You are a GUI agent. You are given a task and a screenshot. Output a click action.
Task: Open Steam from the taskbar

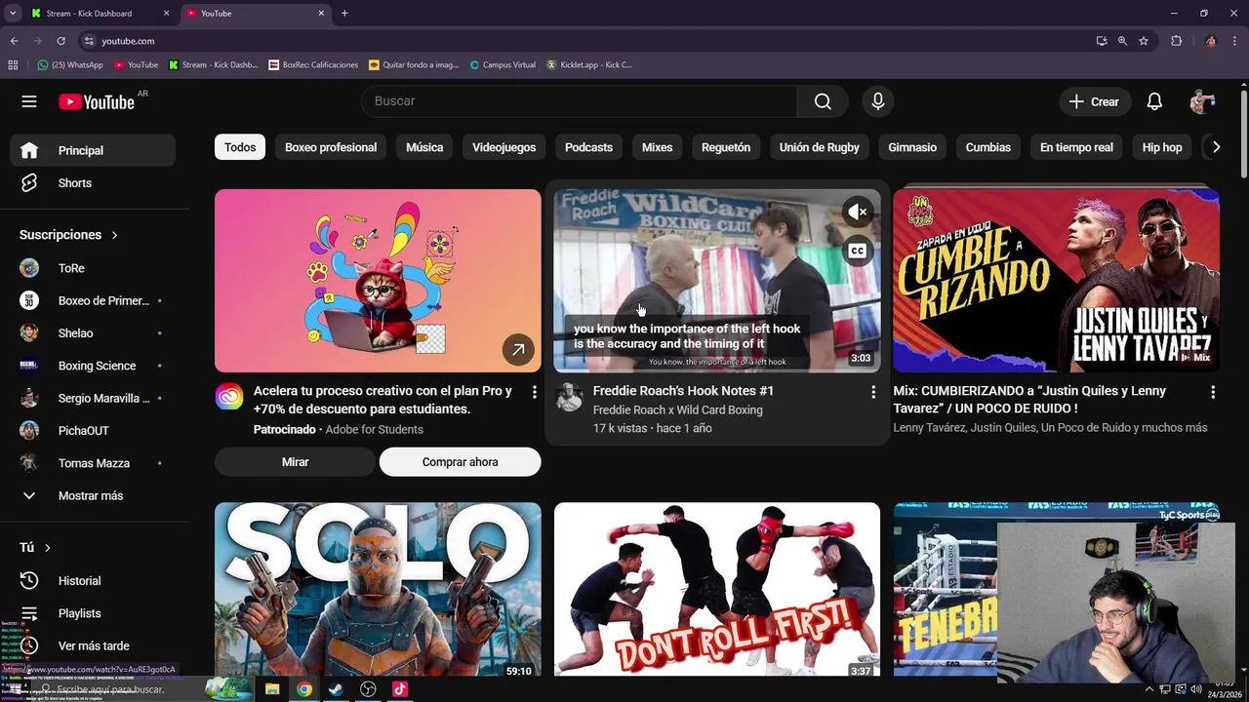tap(335, 689)
